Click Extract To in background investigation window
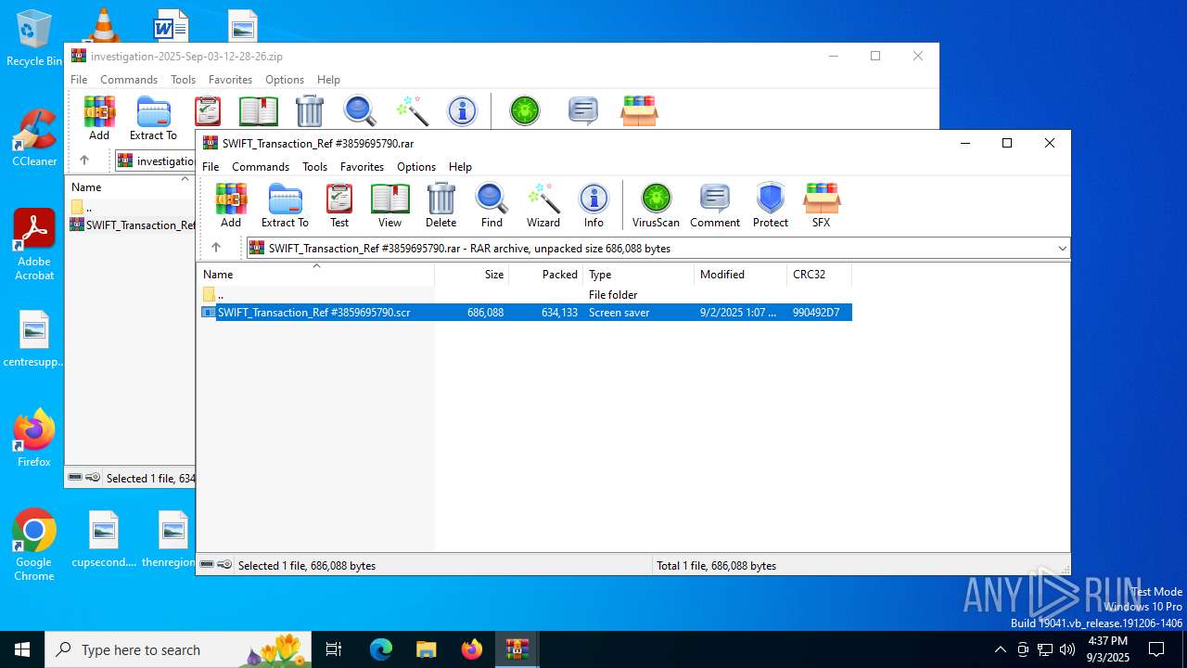This screenshot has height=668, width=1187. click(x=153, y=118)
